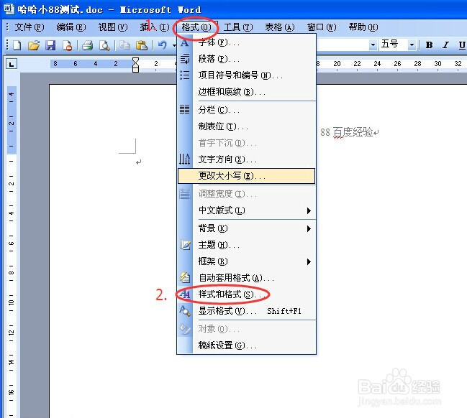
Task: Open the 文件(F) menu
Action: point(30,27)
